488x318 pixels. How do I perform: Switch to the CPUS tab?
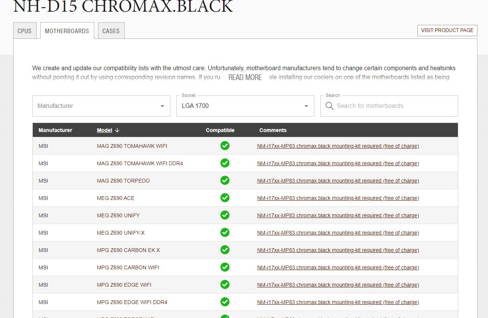click(x=25, y=31)
